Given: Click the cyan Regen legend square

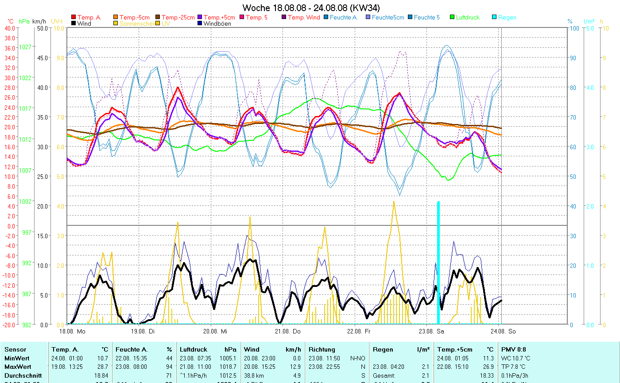Looking at the screenshot, I should click(x=494, y=18).
